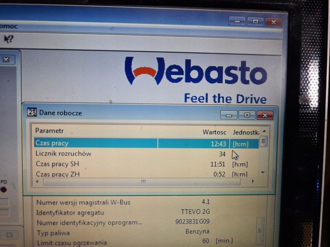Select the Czas pracy row
Image resolution: width=330 pixels, height=247 pixels.
[x=147, y=144]
